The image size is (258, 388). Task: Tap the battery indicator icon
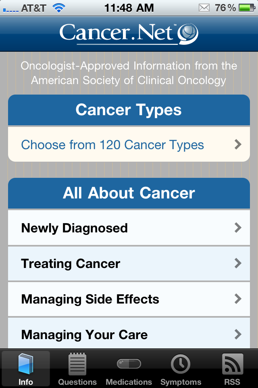tap(247, 8)
